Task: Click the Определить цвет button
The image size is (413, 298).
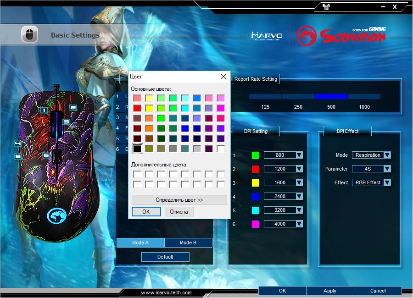Action: [179, 200]
